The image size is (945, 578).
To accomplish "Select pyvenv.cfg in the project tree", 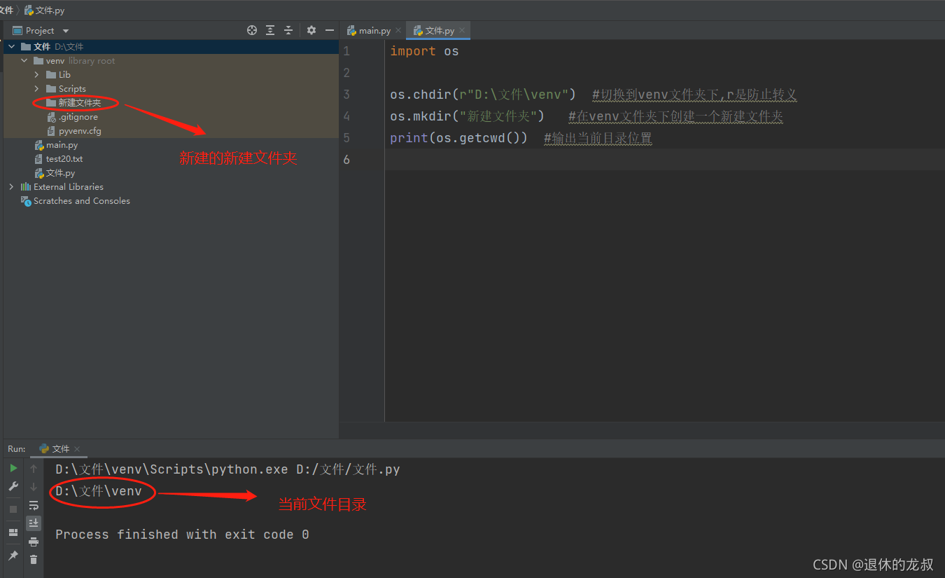I will click(x=80, y=131).
